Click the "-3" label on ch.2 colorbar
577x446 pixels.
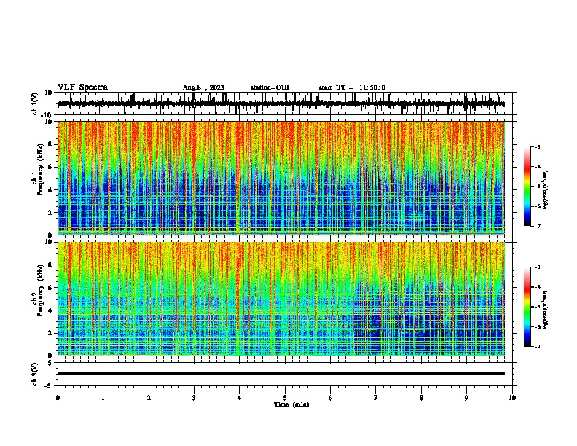tap(537, 267)
